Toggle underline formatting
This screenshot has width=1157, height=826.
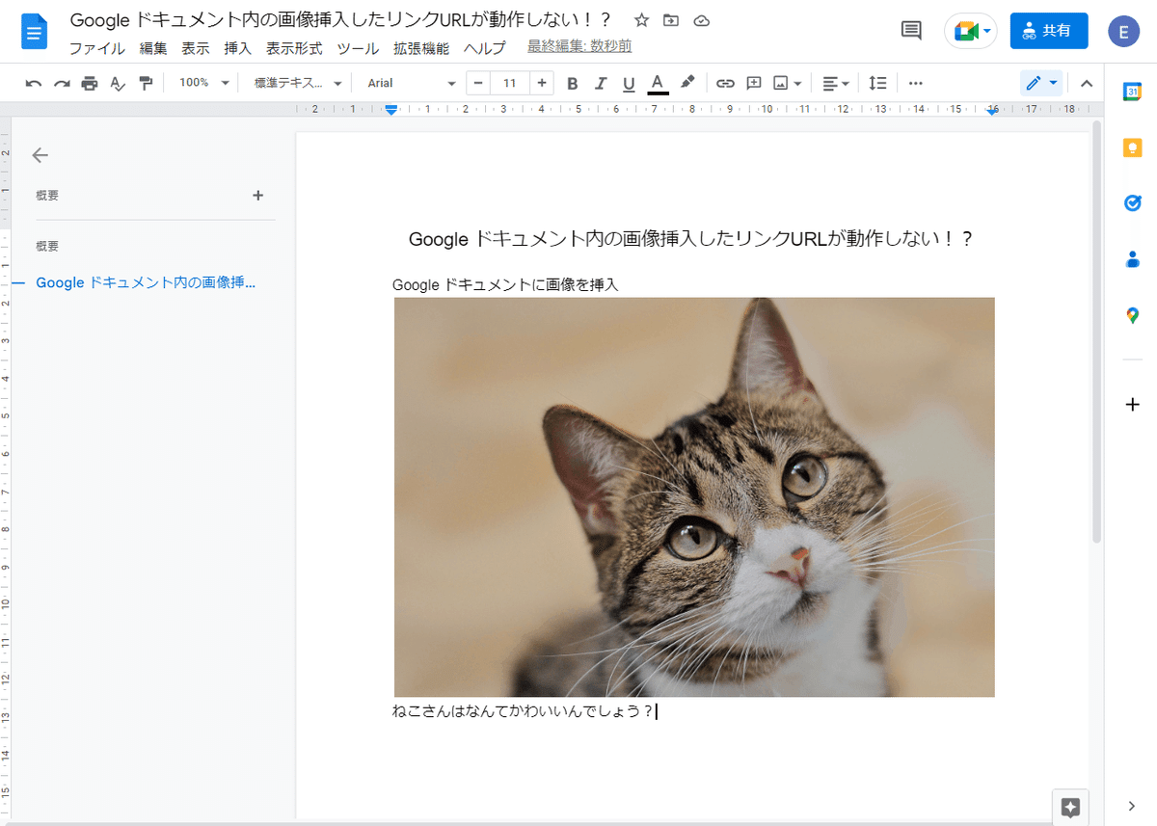[629, 83]
